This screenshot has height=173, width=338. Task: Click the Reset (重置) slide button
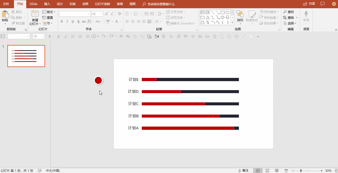click(48, 17)
